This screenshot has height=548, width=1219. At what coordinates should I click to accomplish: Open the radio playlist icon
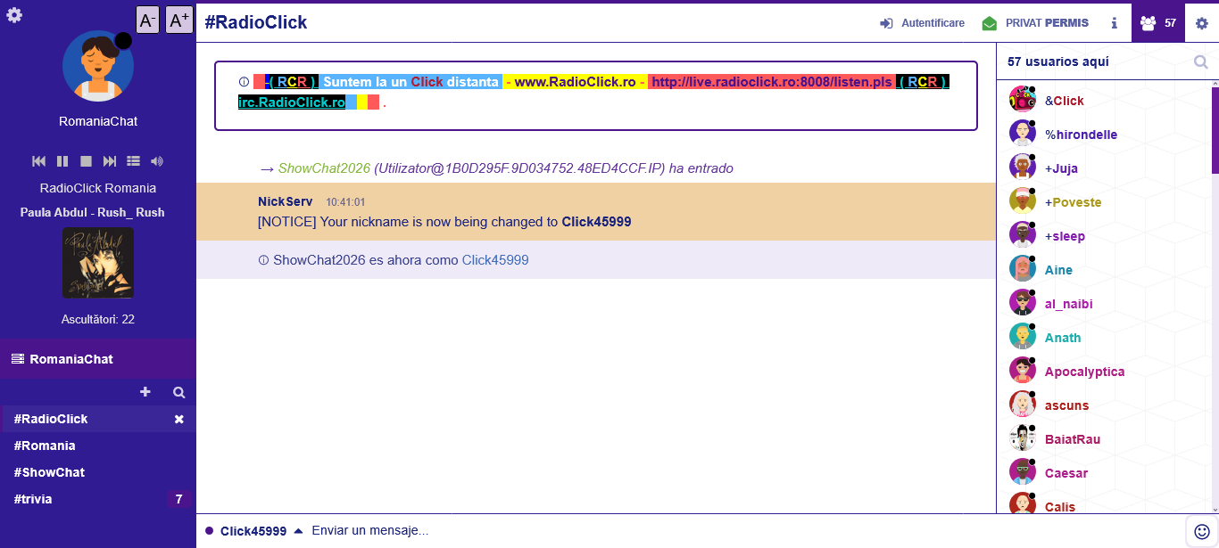click(x=133, y=161)
